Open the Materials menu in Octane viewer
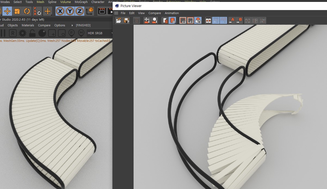 pyautogui.click(x=28, y=25)
